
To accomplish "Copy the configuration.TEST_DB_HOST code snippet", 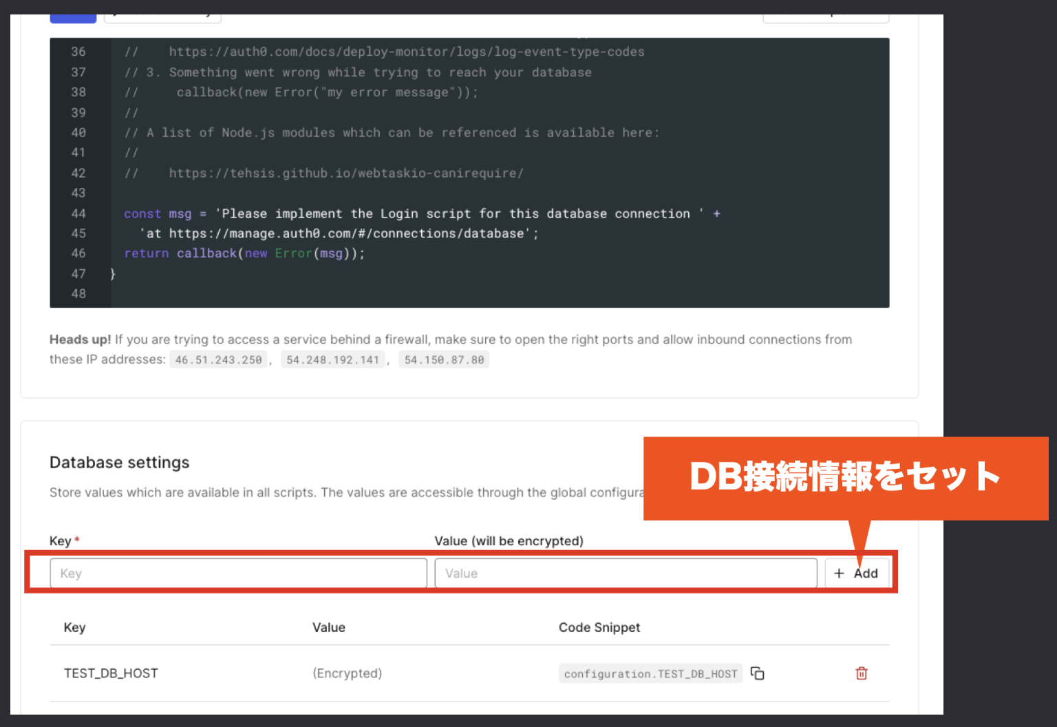I will tap(758, 673).
